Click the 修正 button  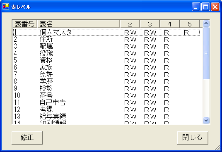27,138
